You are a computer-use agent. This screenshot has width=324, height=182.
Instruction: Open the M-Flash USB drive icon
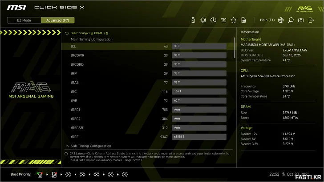coord(193,20)
